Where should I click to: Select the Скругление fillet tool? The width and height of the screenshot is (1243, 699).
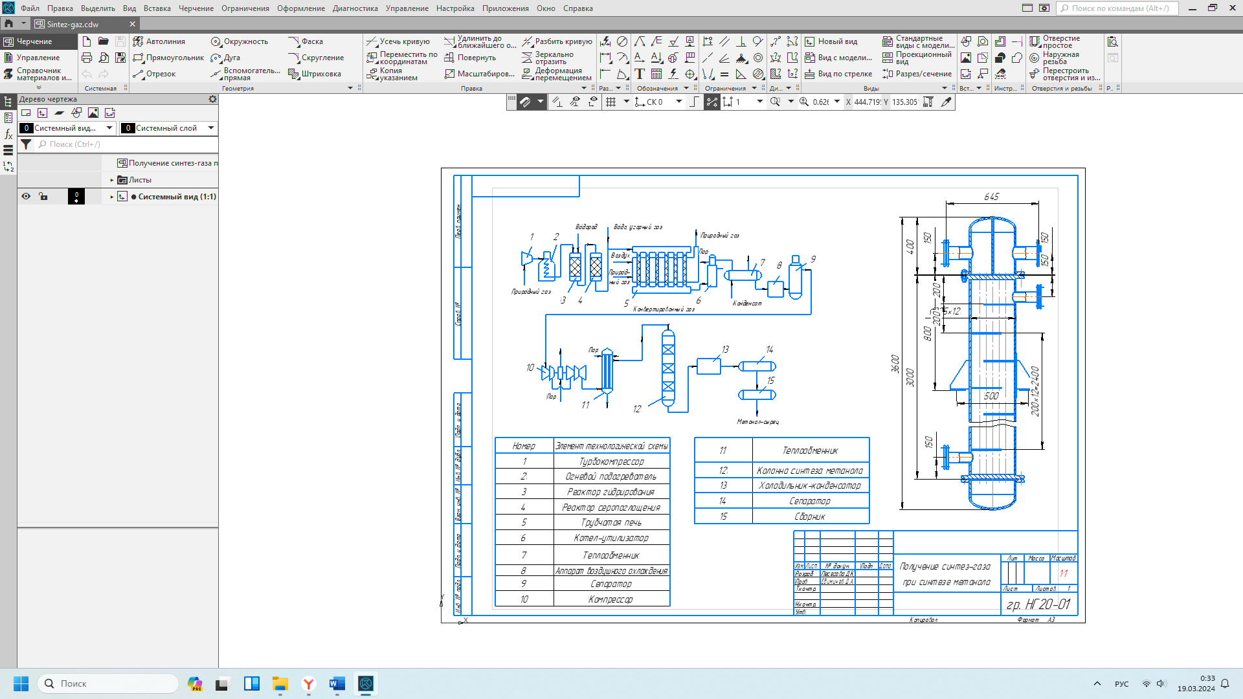316,58
